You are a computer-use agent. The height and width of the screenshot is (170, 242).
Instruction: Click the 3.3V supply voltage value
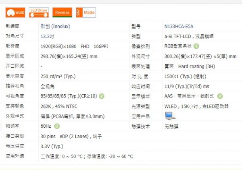click(52, 146)
